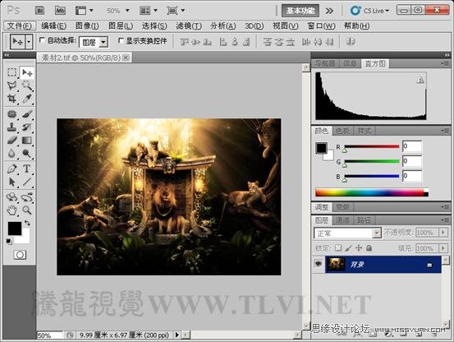The height and width of the screenshot is (342, 454).
Task: Select the Clone Stamp tool
Action: point(11,127)
